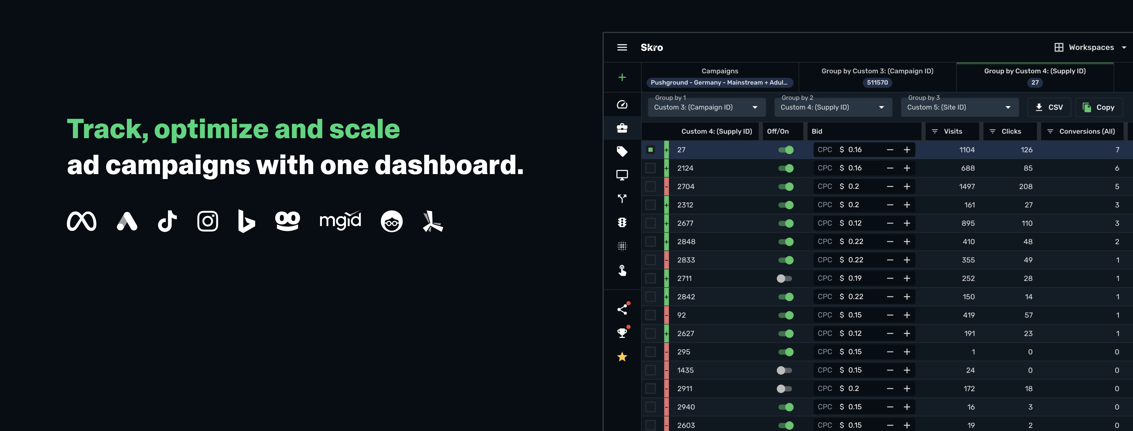Toggle off supply ID 2124 switch

click(x=786, y=169)
